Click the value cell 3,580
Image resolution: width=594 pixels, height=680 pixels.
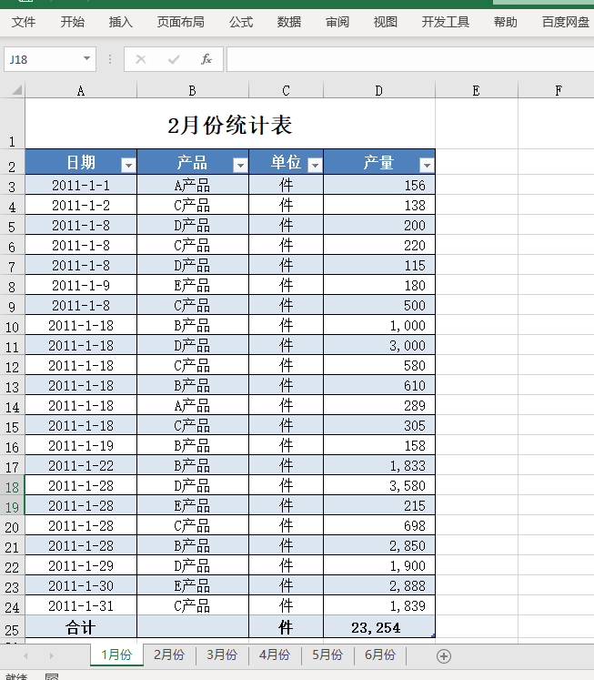379,485
